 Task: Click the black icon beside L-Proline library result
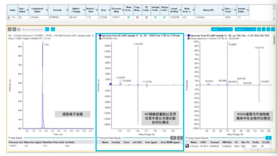(187, 146)
